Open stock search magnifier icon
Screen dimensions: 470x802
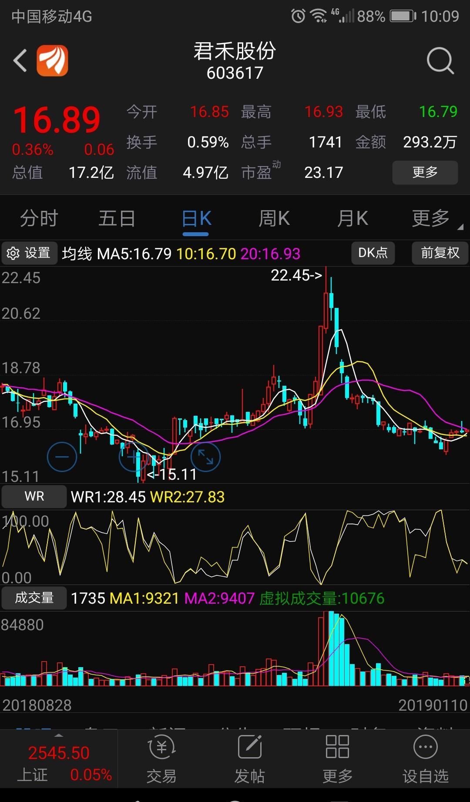tap(440, 60)
